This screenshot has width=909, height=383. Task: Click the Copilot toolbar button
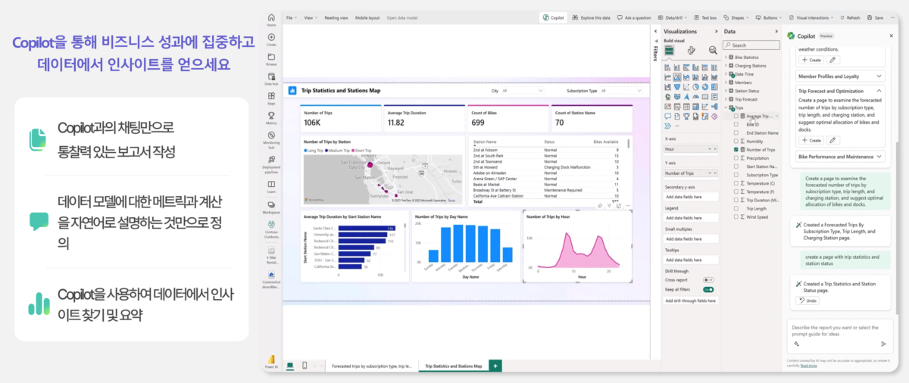[553, 17]
